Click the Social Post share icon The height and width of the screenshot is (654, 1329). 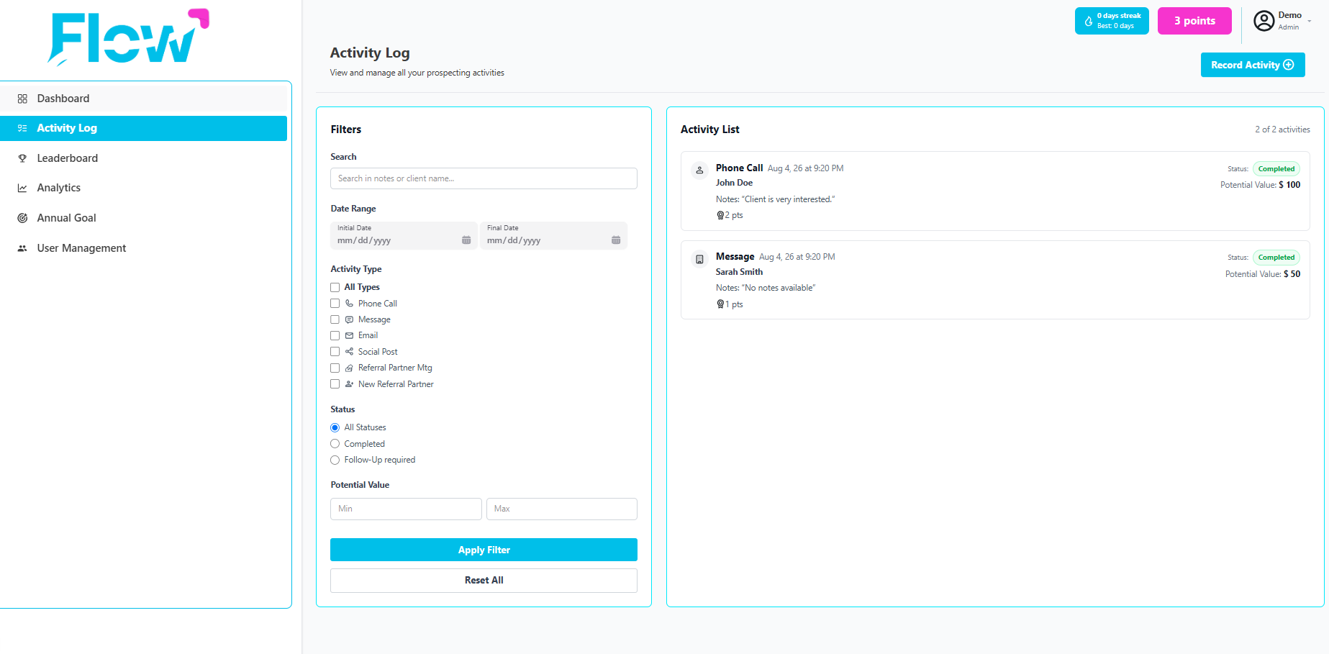[349, 352]
